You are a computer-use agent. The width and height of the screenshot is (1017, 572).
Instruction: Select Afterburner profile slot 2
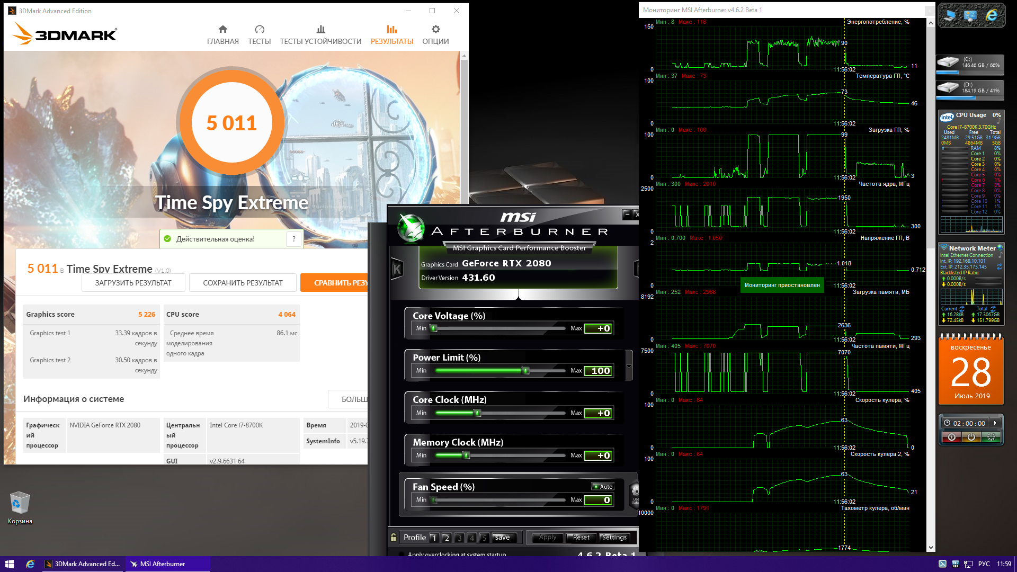pyautogui.click(x=447, y=538)
